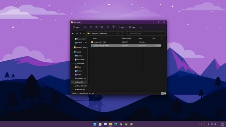Copy the selected file

[x=91, y=27]
